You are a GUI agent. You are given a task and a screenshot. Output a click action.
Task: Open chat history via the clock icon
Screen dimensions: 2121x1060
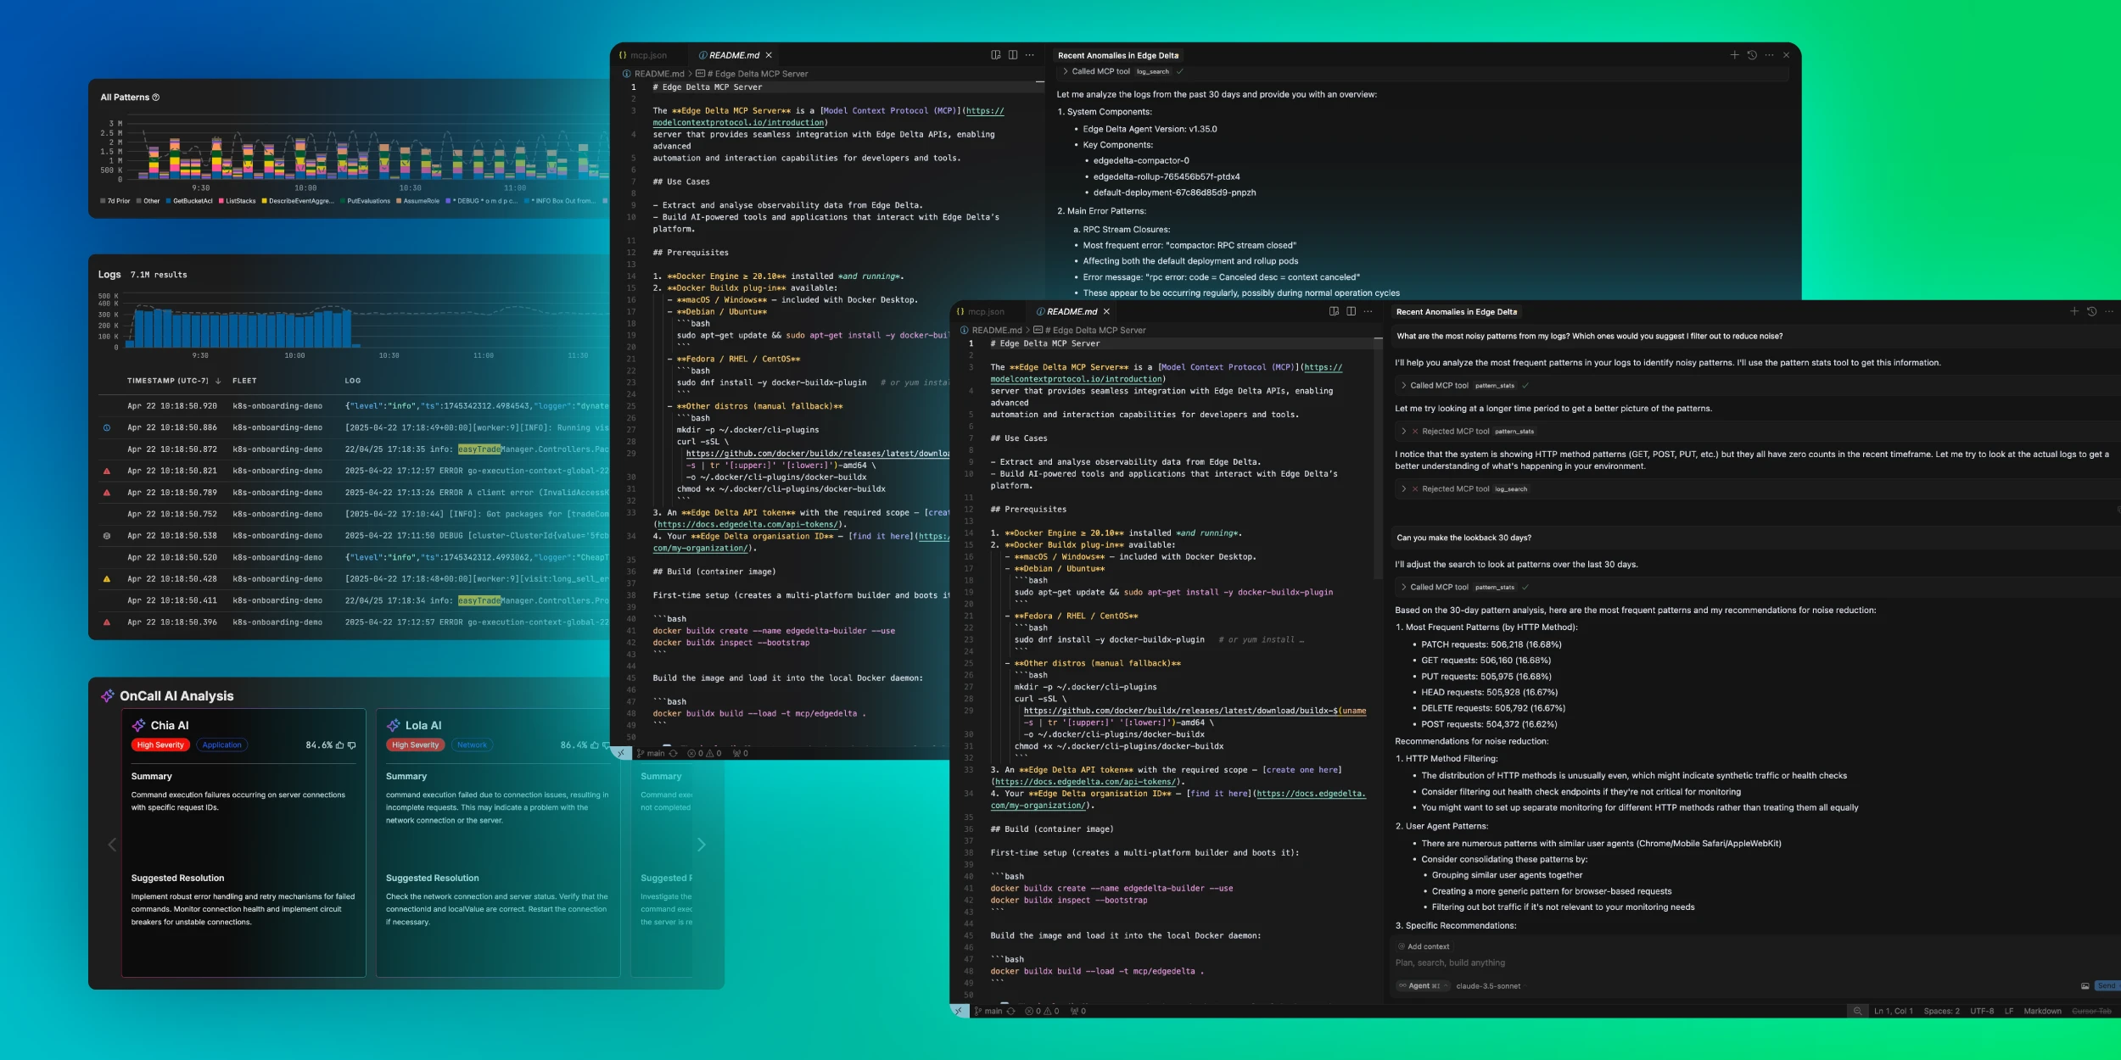2090,311
